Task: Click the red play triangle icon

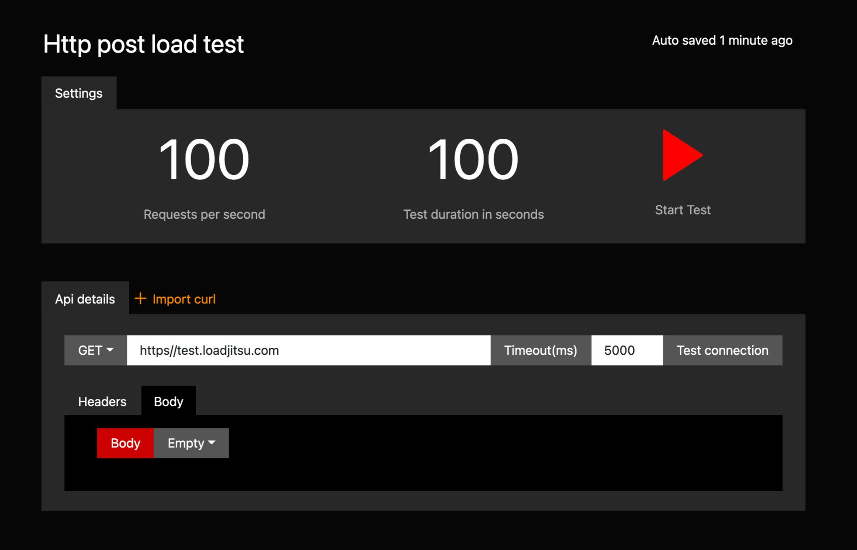Action: click(680, 155)
